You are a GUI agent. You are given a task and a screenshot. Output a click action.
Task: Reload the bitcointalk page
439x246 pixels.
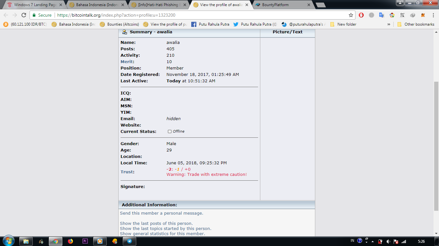tap(24, 15)
